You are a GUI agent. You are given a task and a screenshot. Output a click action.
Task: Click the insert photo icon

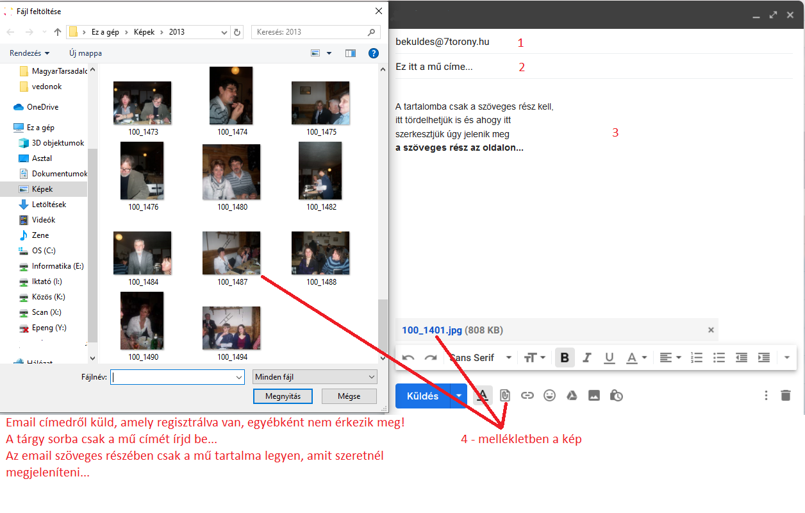click(594, 396)
